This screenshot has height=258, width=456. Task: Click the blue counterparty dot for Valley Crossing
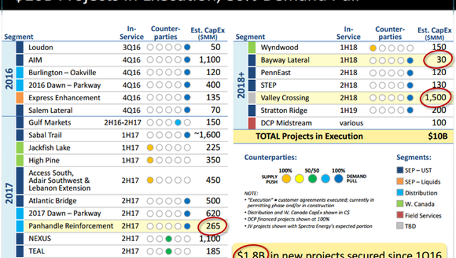[410, 98]
